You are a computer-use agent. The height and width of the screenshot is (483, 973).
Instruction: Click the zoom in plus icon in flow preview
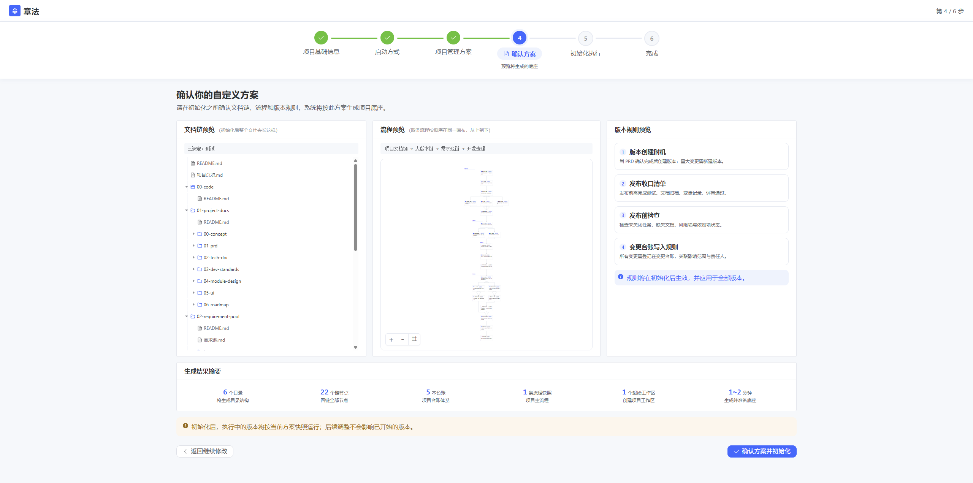pyautogui.click(x=391, y=339)
